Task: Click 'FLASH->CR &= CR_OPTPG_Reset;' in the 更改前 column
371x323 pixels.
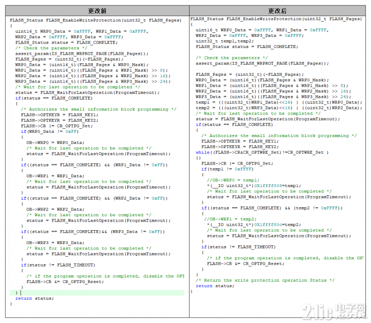Action: pyautogui.click(x=65, y=282)
